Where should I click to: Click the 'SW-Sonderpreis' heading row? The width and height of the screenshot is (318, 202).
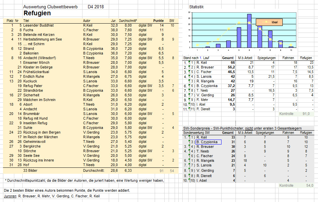242,128
